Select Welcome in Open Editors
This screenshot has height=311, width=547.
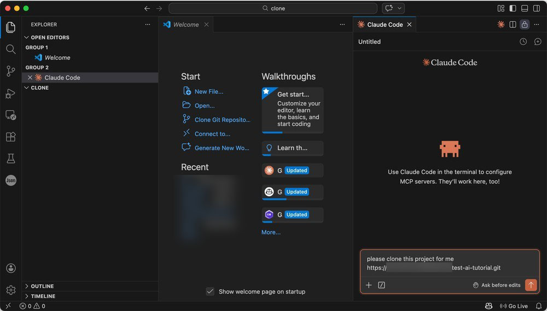(90, 57)
